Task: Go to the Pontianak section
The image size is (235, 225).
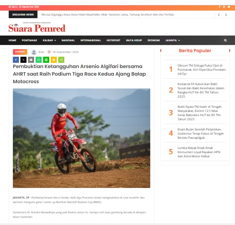Action: click(x=30, y=40)
